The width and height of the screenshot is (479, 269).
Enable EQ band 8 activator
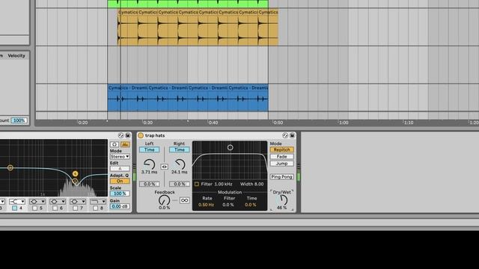coord(95,208)
